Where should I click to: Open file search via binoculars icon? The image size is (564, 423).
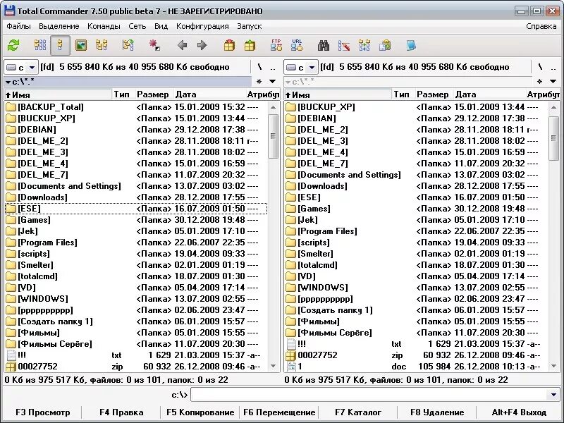324,45
